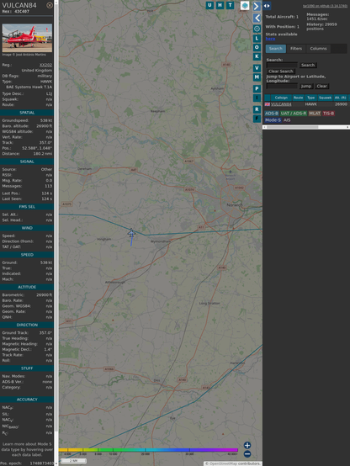The height and width of the screenshot is (466, 350).
Task: Toggle the H map button
Action: click(220, 5)
